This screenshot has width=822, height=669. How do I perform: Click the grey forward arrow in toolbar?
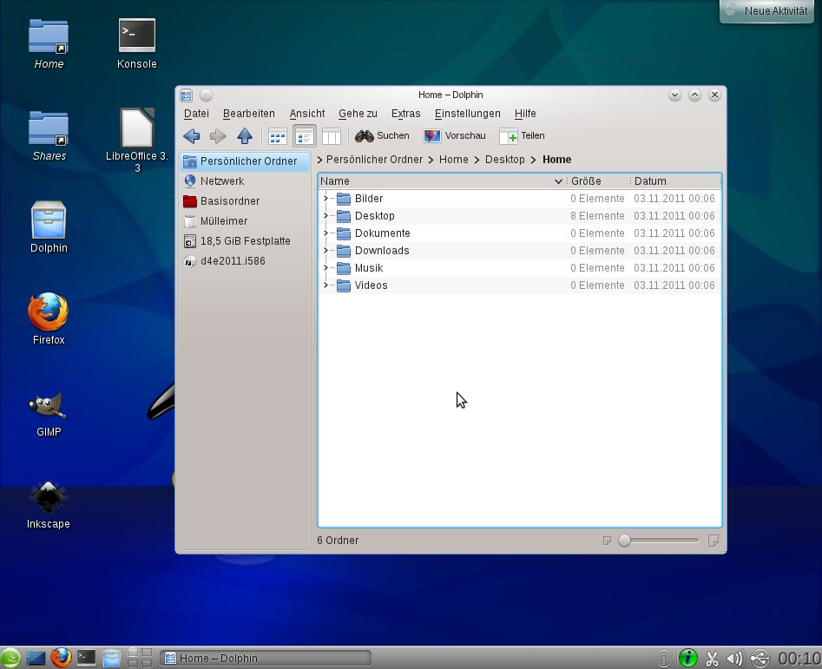click(218, 136)
